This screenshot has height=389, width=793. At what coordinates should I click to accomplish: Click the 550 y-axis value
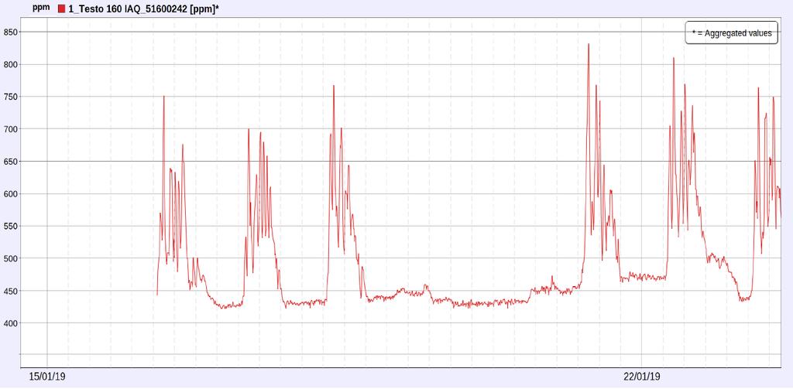pos(11,227)
